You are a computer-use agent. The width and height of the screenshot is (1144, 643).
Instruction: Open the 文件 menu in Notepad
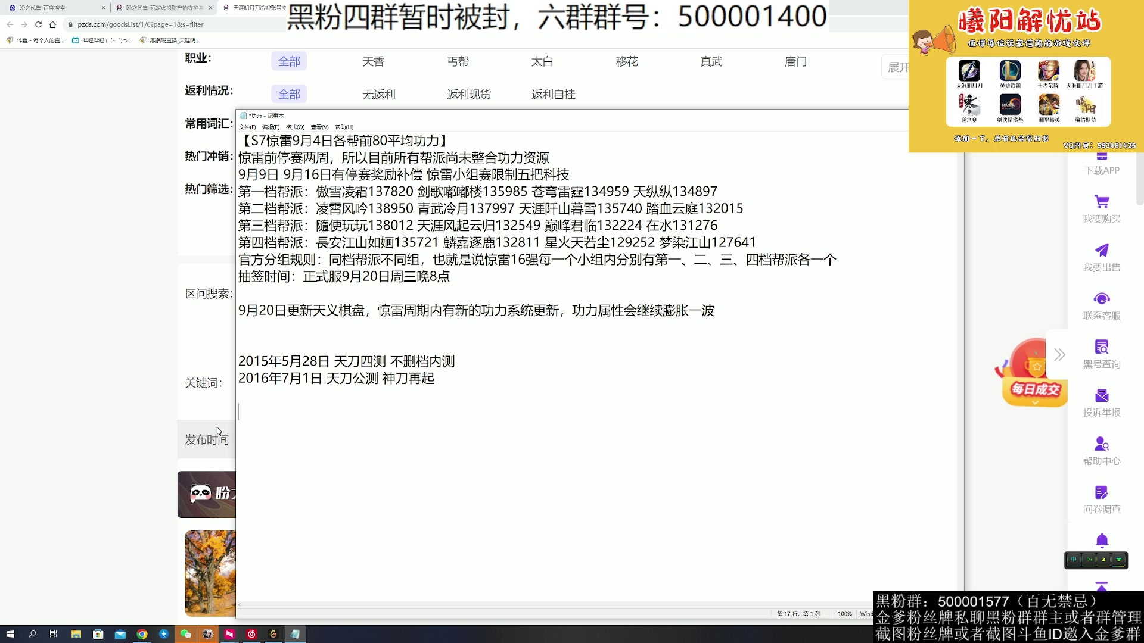click(x=247, y=127)
